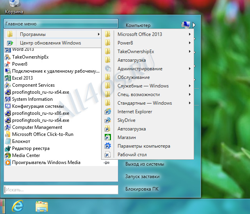Viewport: 250px width, 214px height.
Task: Click the Power8 flag icon in list
Action: pyautogui.click(x=8, y=64)
